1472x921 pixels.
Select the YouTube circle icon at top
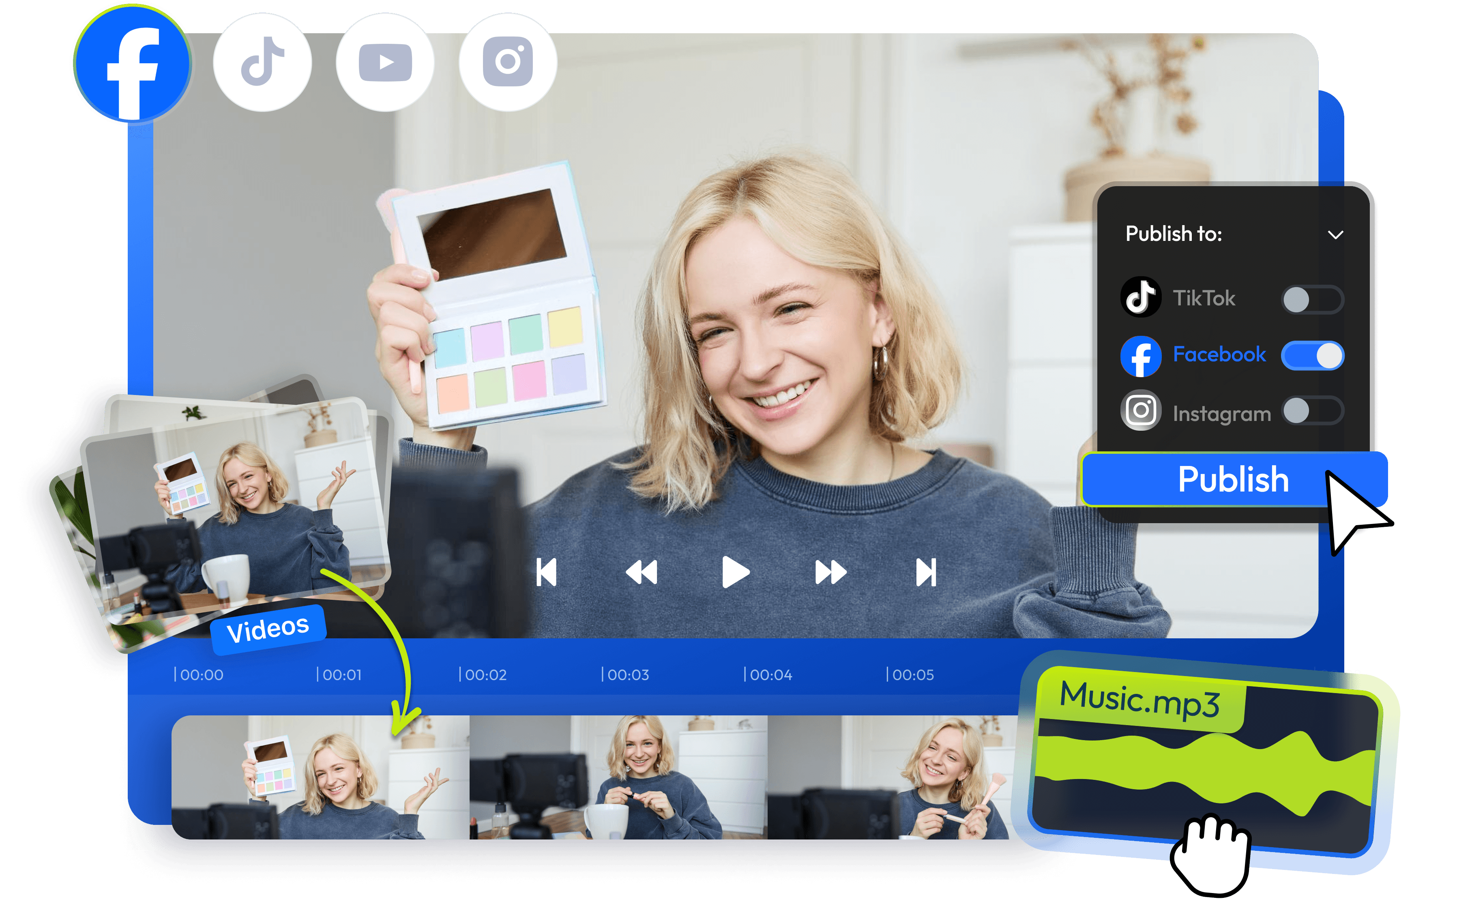point(385,62)
